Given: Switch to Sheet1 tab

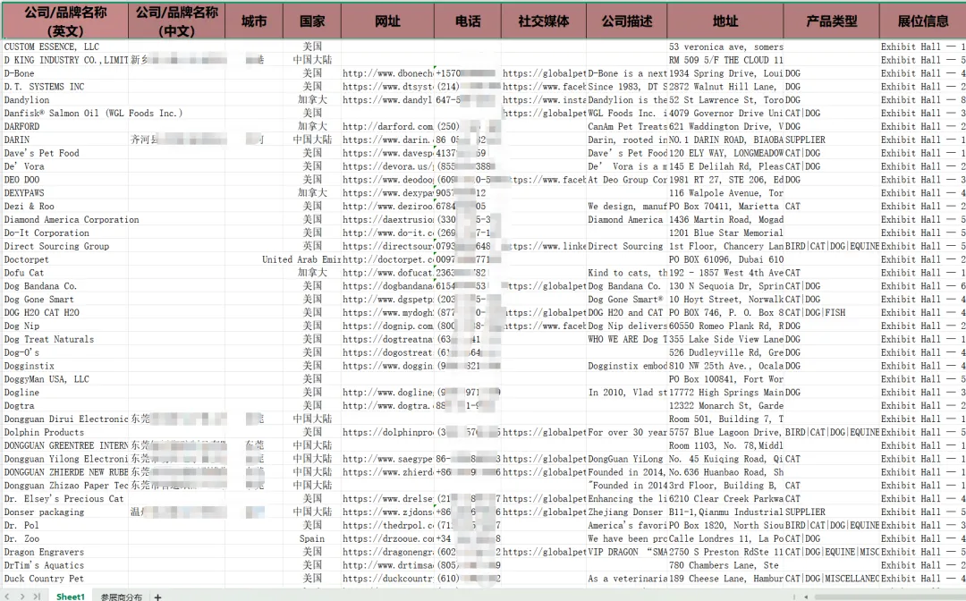Looking at the screenshot, I should tap(71, 596).
